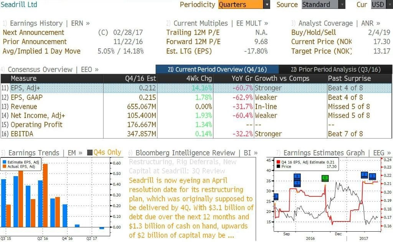
Task: Switch to Prior Period Analysis (Q3/16) tab
Action: click(x=335, y=70)
